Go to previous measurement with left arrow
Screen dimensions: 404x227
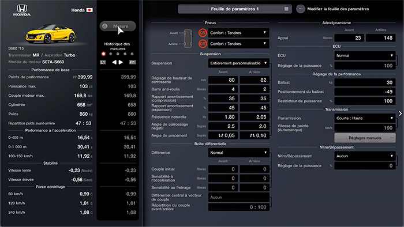click(x=114, y=62)
